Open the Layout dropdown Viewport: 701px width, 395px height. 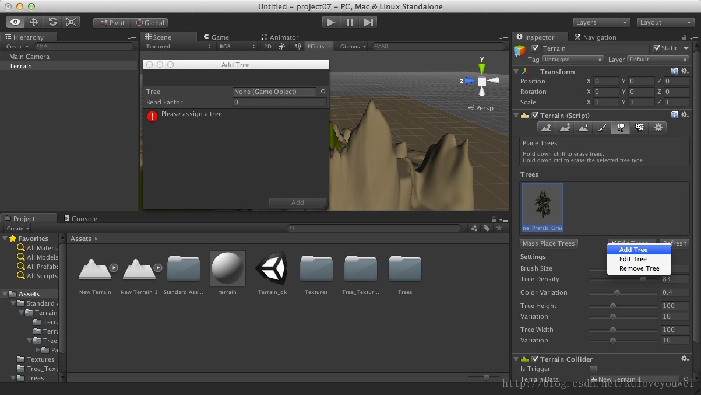(x=665, y=22)
